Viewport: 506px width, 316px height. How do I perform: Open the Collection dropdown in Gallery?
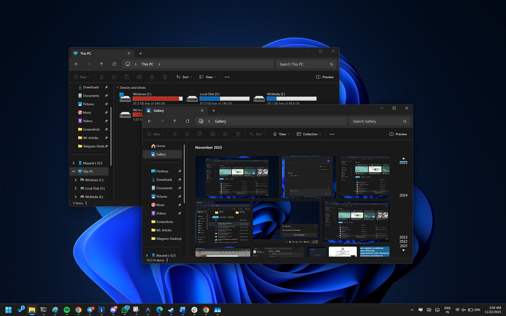309,134
